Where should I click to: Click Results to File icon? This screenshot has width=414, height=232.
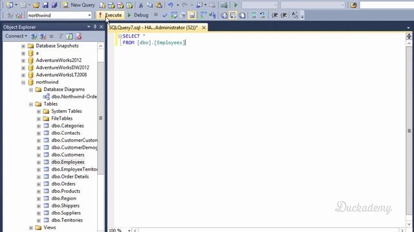pyautogui.click(x=242, y=15)
